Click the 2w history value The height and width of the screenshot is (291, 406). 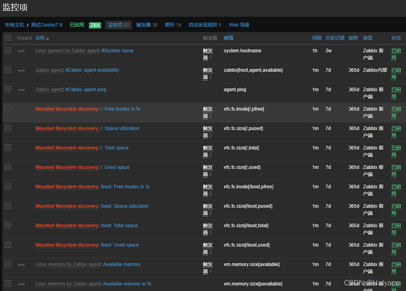click(x=329, y=51)
